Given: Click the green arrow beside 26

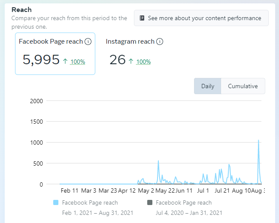Looking at the screenshot, I should 131,61.
